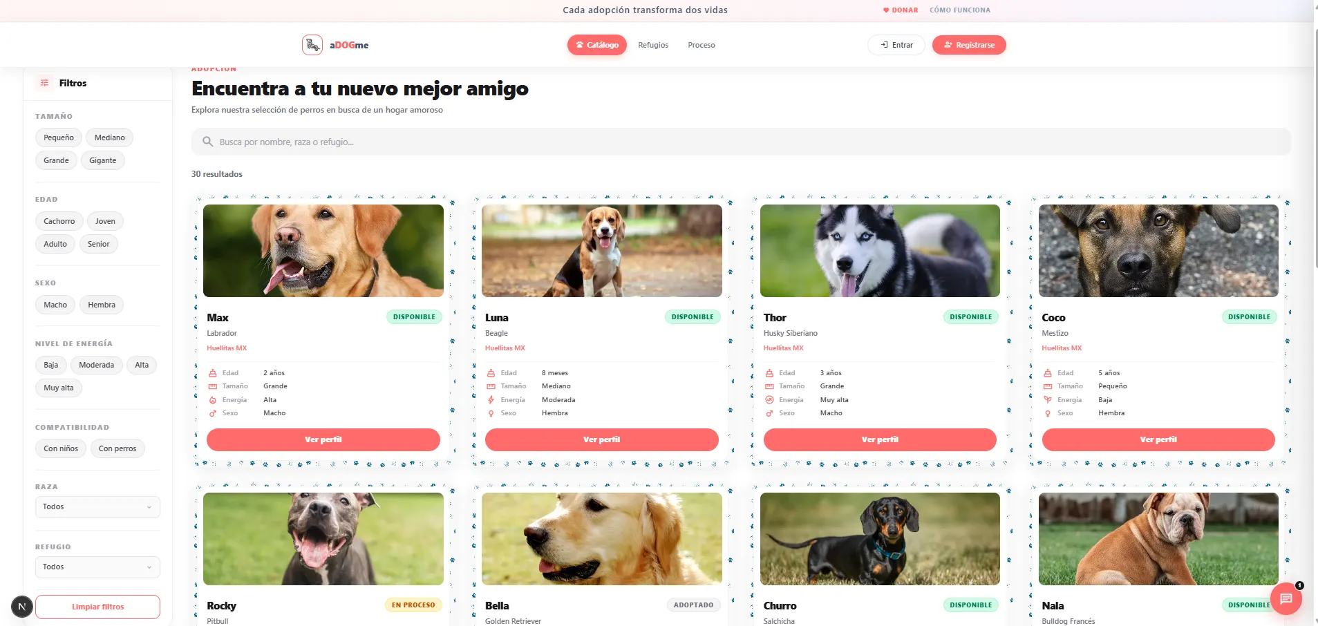Click the male sex icon on Max's card
The width and height of the screenshot is (1318, 626).
pos(213,413)
